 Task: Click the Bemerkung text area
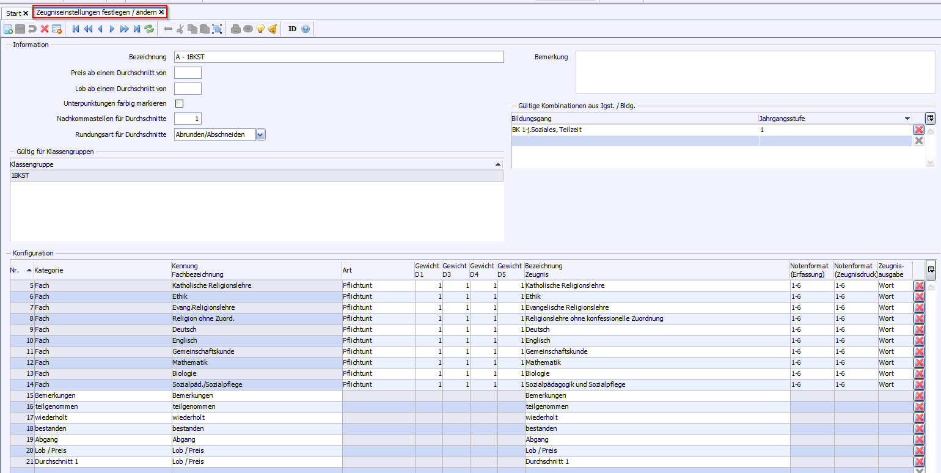pyautogui.click(x=755, y=72)
